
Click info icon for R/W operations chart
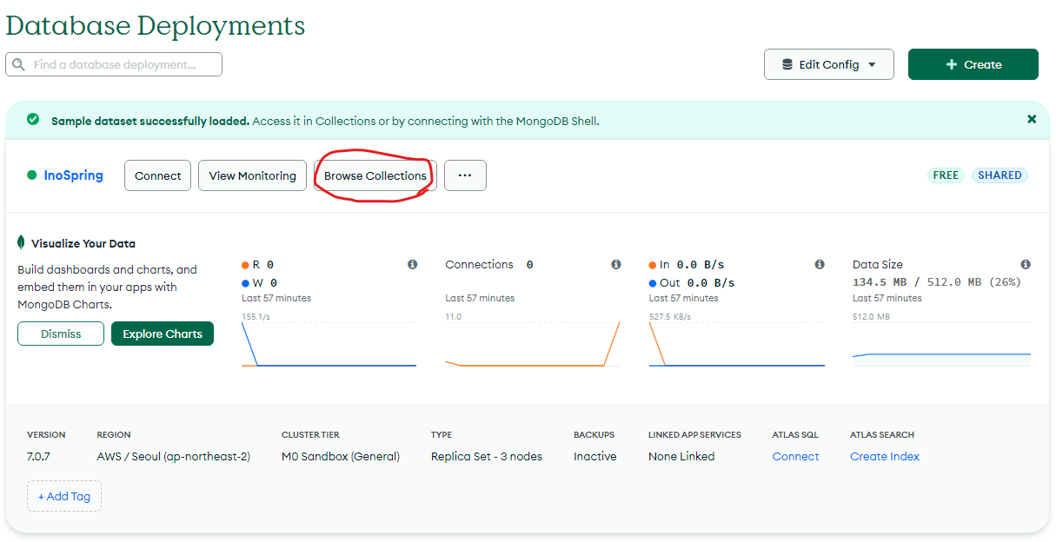[x=412, y=264]
